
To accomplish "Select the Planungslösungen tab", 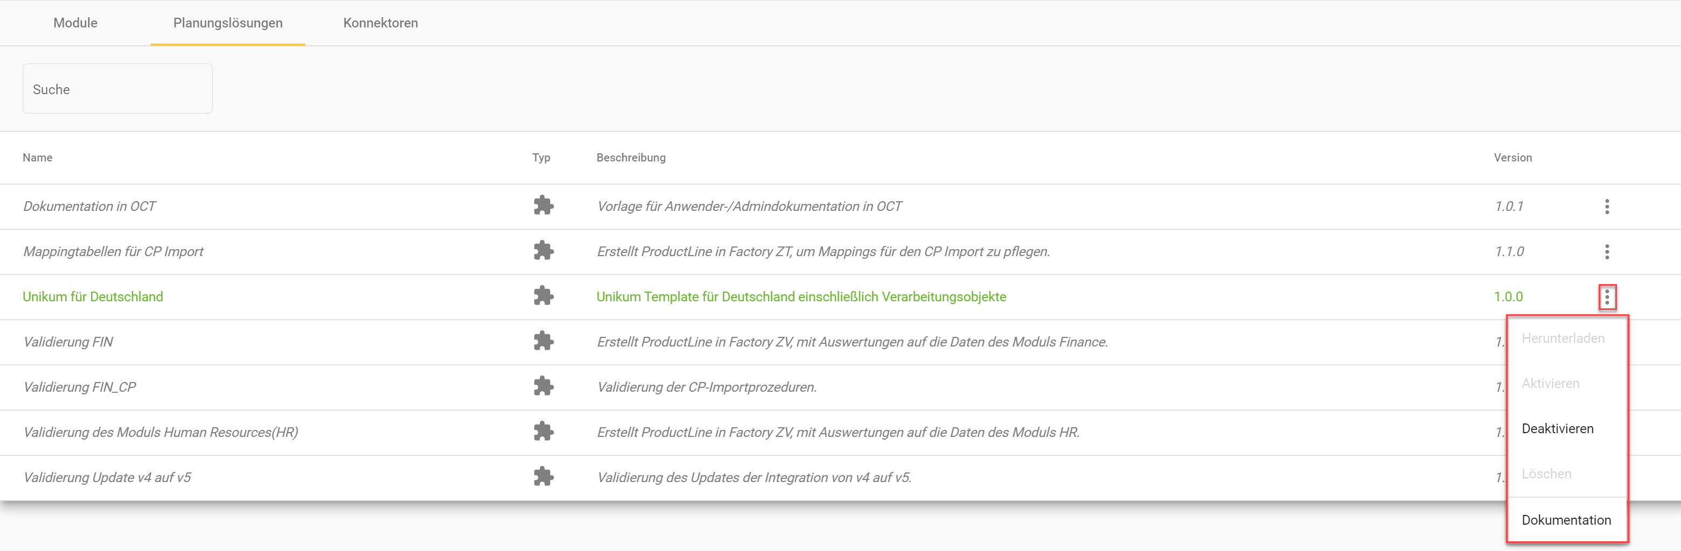I will [x=228, y=23].
